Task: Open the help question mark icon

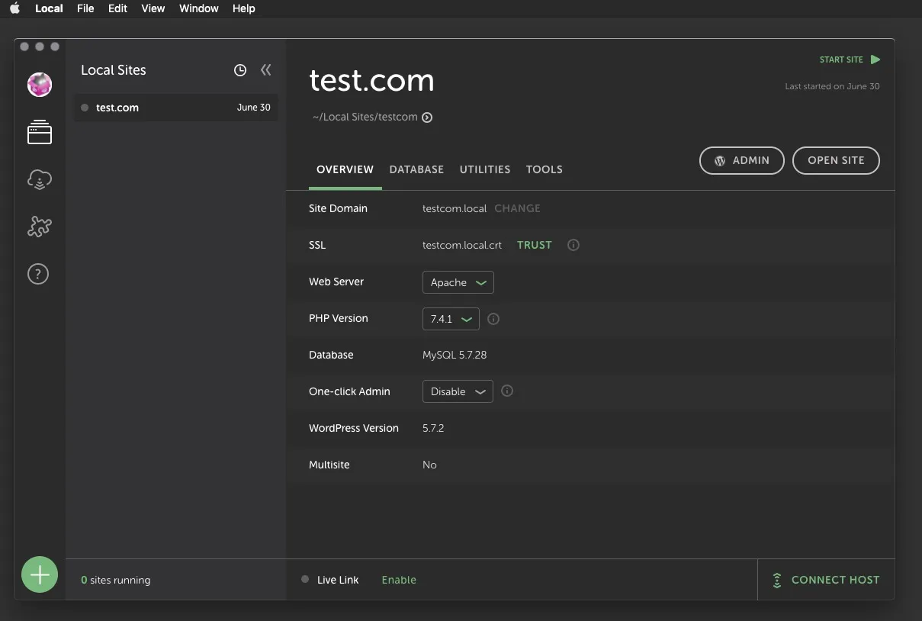Action: [38, 274]
